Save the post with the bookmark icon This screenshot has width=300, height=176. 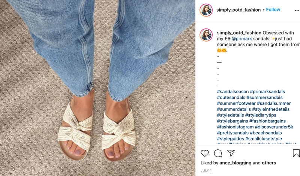click(x=296, y=153)
